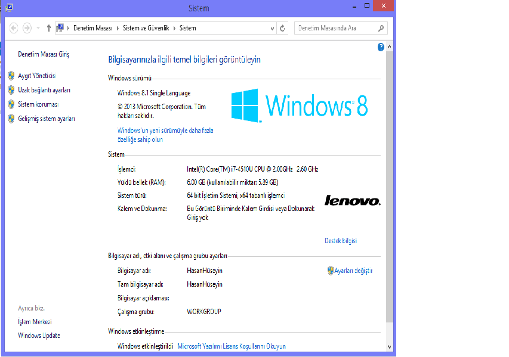The height and width of the screenshot is (357, 509).
Task: Click the computer icon in the address bar
Action: (x=60, y=28)
